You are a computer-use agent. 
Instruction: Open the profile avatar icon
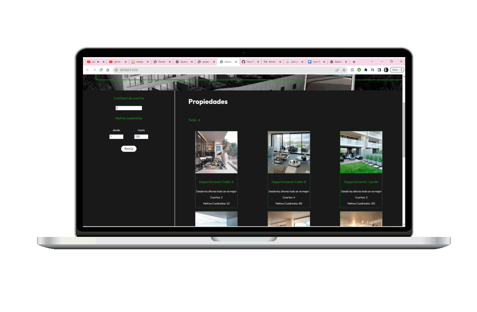click(386, 70)
